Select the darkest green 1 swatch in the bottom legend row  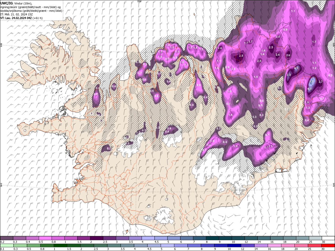[x=60, y=246]
